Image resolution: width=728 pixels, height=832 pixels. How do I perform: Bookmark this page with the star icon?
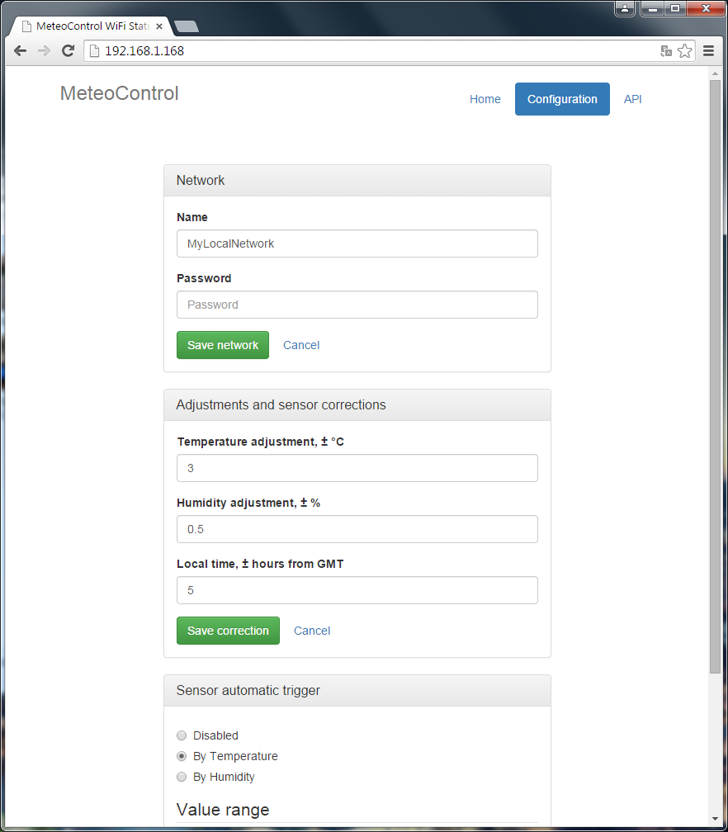pos(685,51)
